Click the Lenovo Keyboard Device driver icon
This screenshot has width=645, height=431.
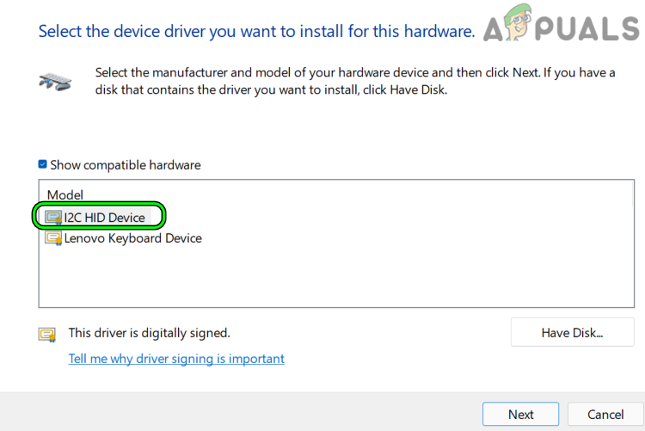53,238
